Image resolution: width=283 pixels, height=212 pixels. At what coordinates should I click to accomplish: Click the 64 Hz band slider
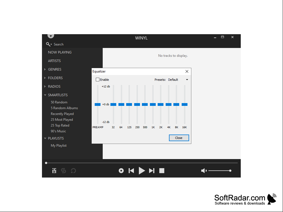(121, 104)
